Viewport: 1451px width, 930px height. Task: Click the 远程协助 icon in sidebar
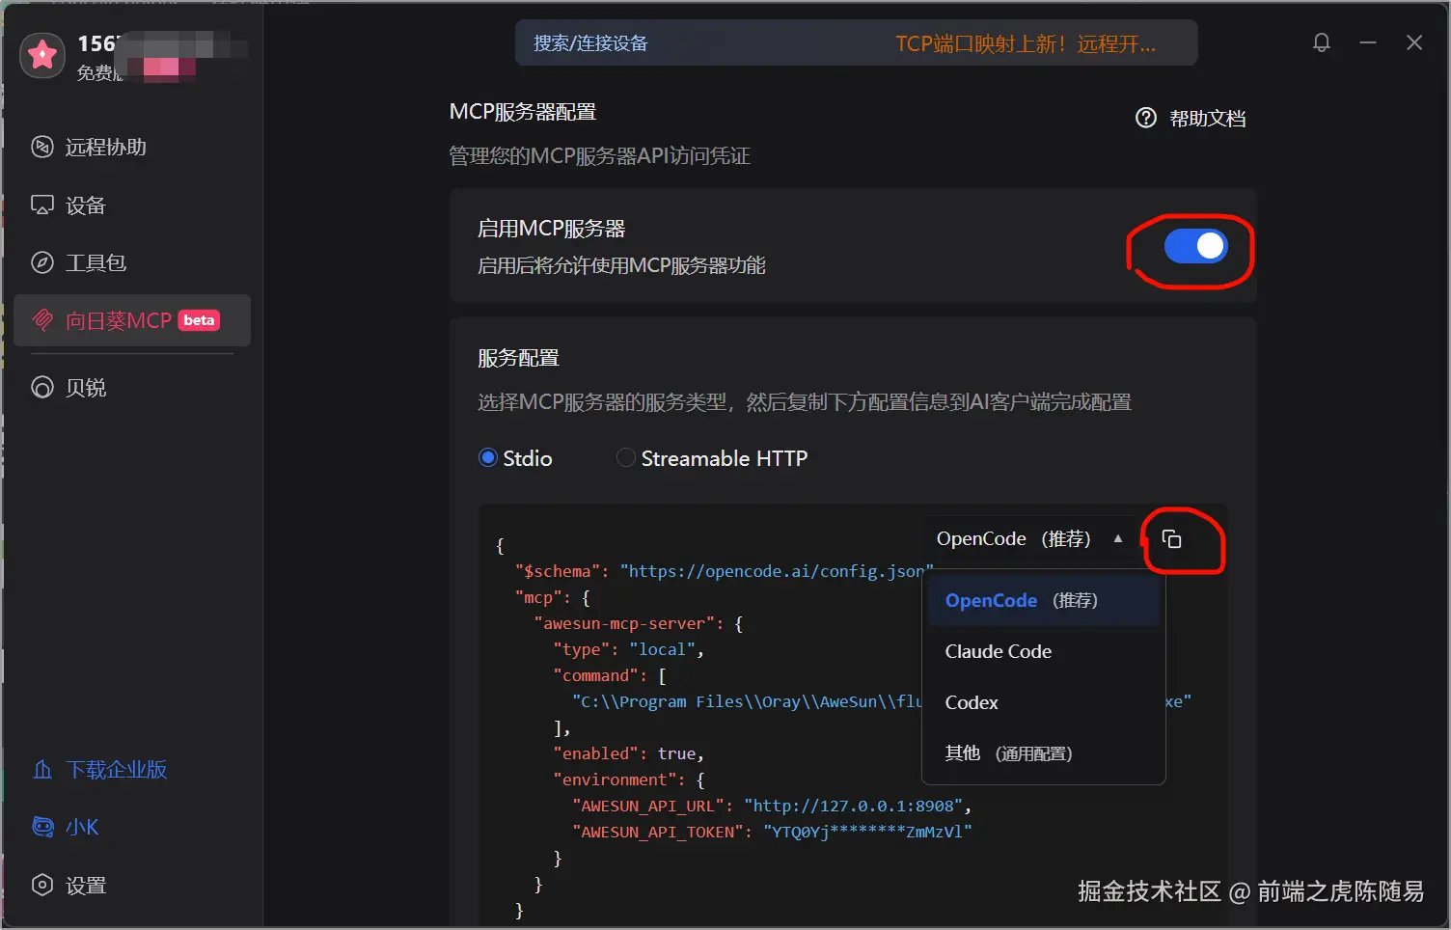click(x=42, y=147)
